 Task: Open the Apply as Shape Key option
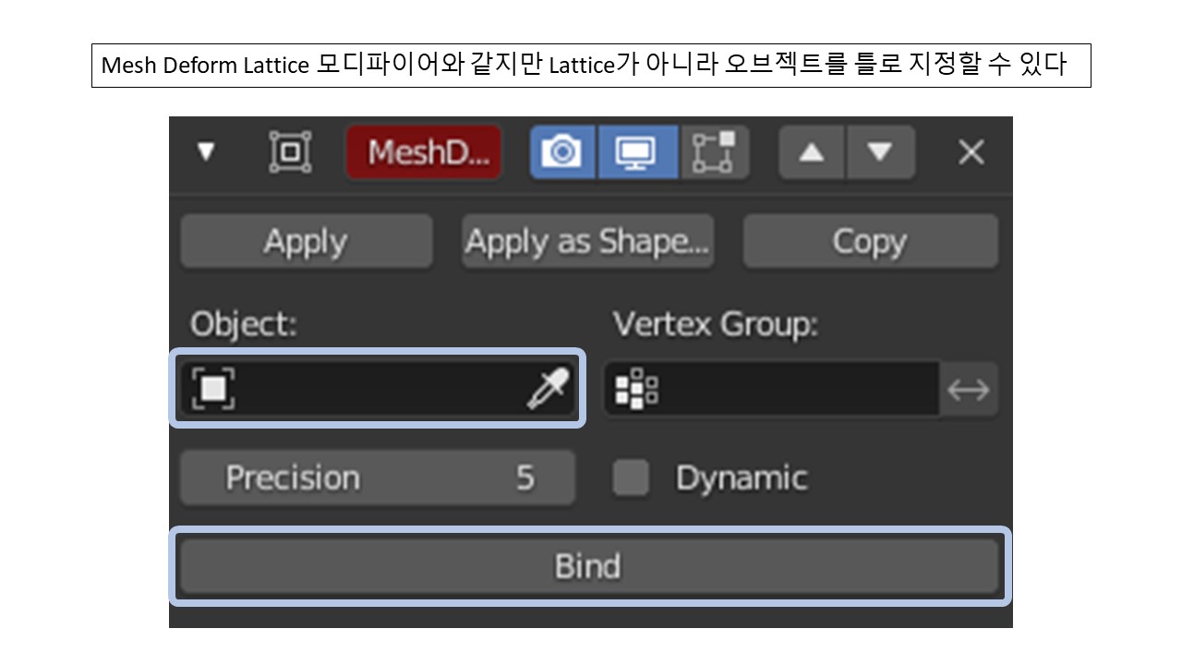587,241
